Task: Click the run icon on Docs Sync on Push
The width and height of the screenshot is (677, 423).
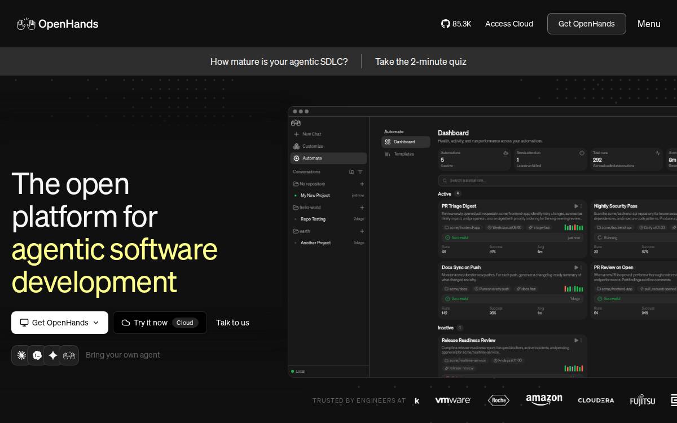Action: (576, 267)
